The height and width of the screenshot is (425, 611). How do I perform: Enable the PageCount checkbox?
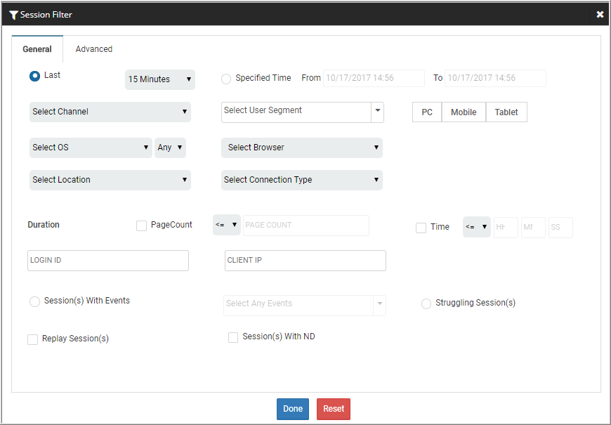pyautogui.click(x=141, y=225)
